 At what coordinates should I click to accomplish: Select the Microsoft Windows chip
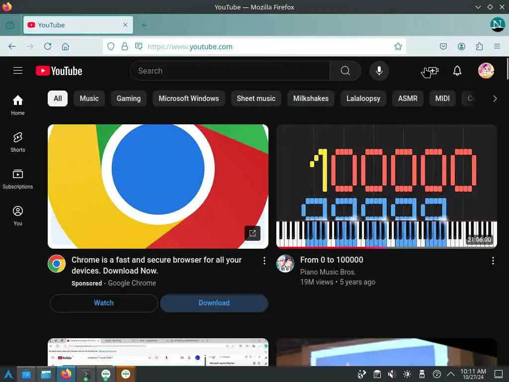click(188, 98)
